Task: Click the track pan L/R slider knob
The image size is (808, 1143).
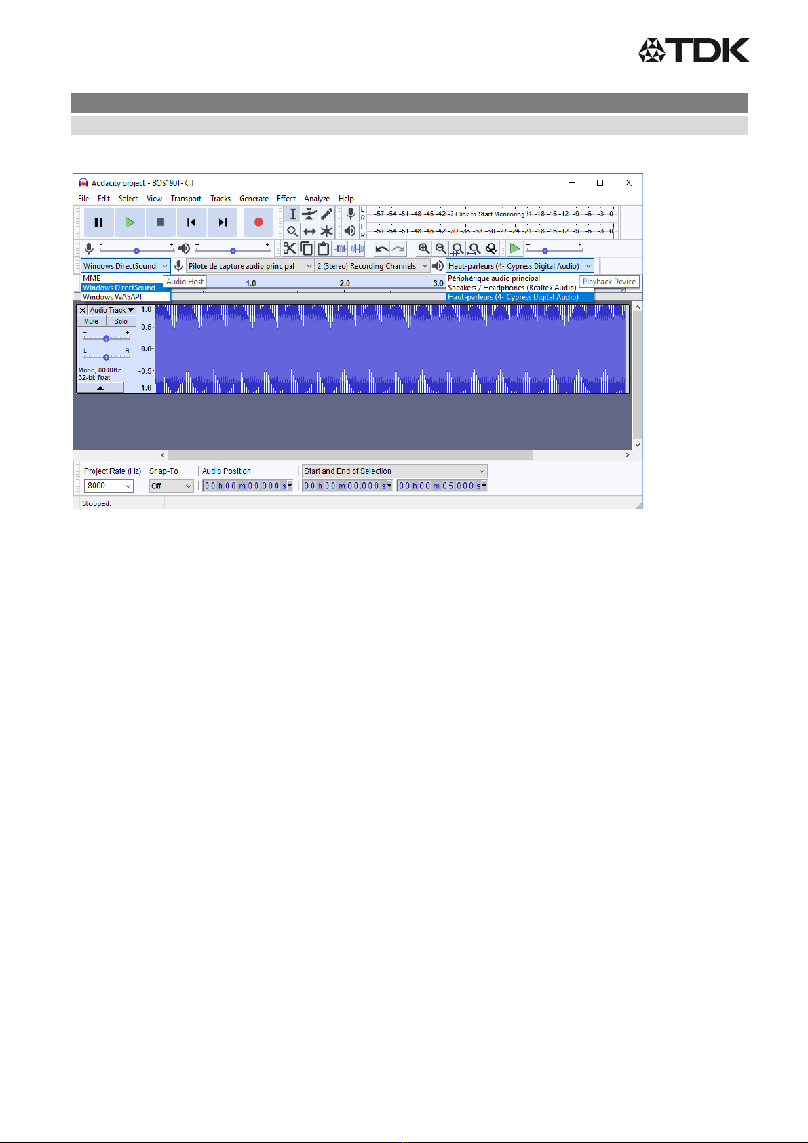Action: (106, 357)
